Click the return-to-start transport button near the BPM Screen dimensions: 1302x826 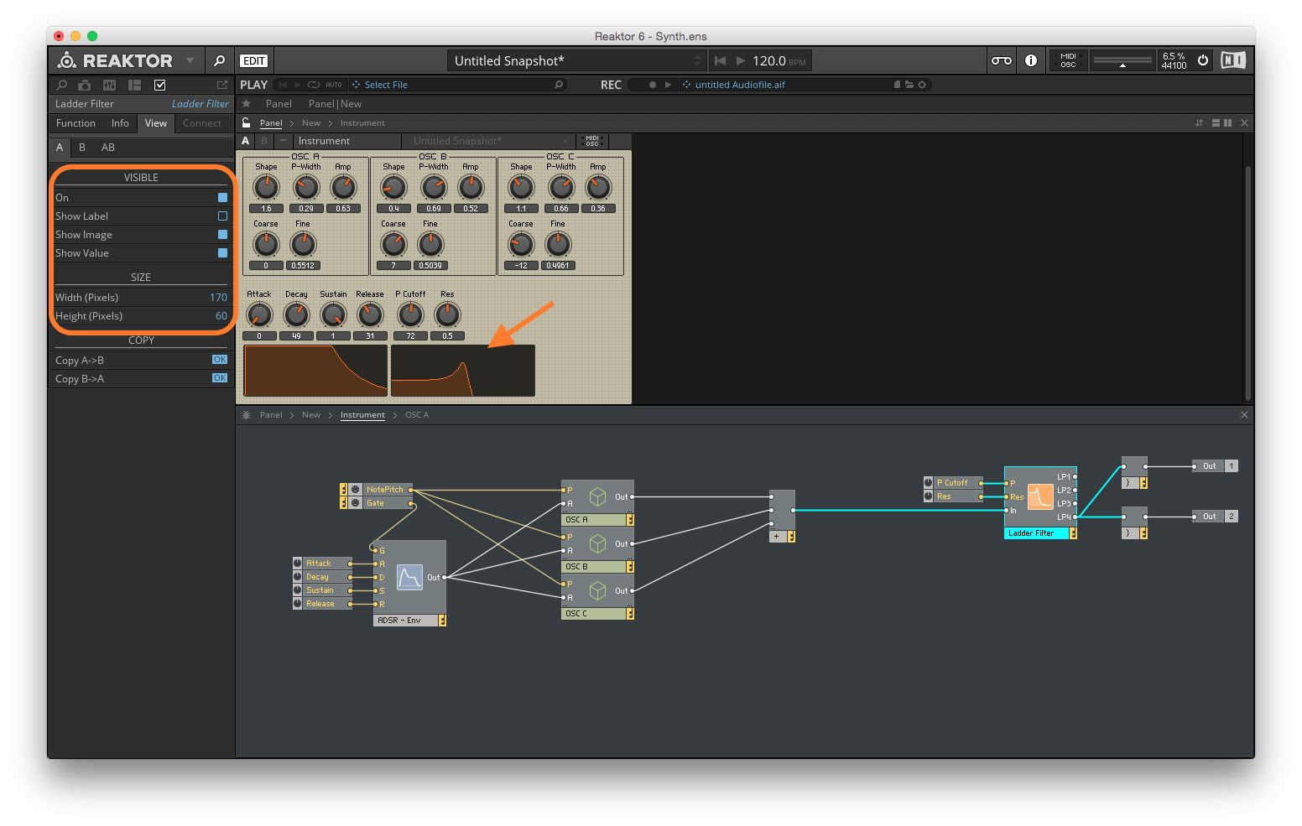point(720,60)
